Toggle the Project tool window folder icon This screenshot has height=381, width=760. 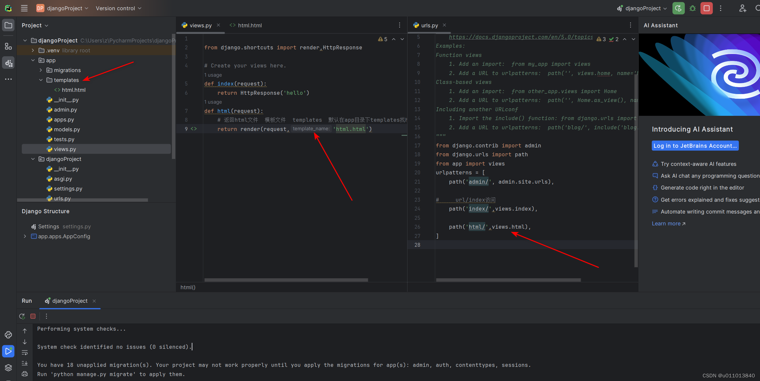pyautogui.click(x=8, y=25)
